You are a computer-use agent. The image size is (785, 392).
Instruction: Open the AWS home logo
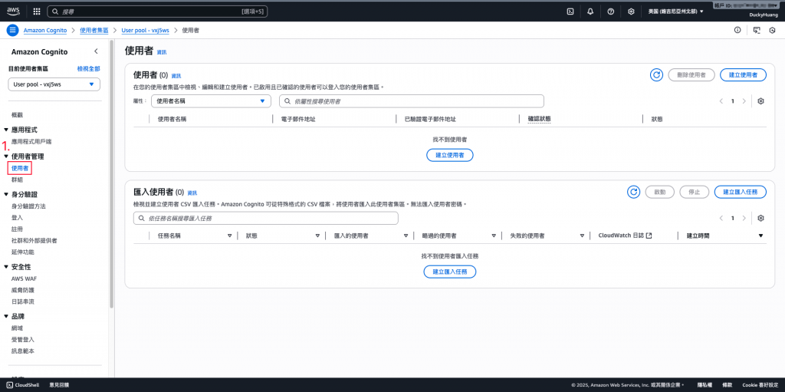point(13,11)
